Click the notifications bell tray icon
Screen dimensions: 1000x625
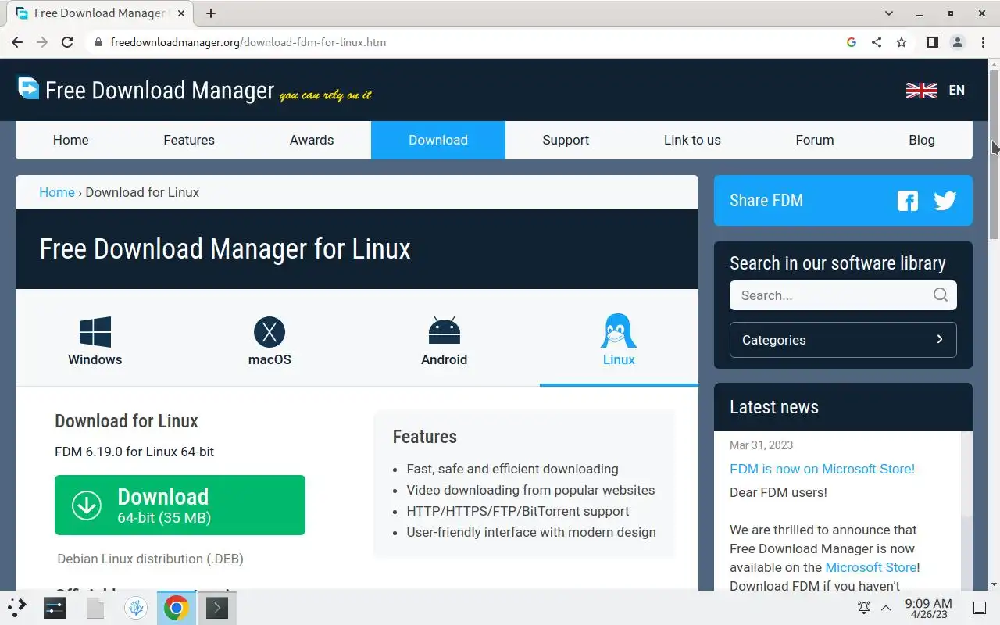point(864,607)
